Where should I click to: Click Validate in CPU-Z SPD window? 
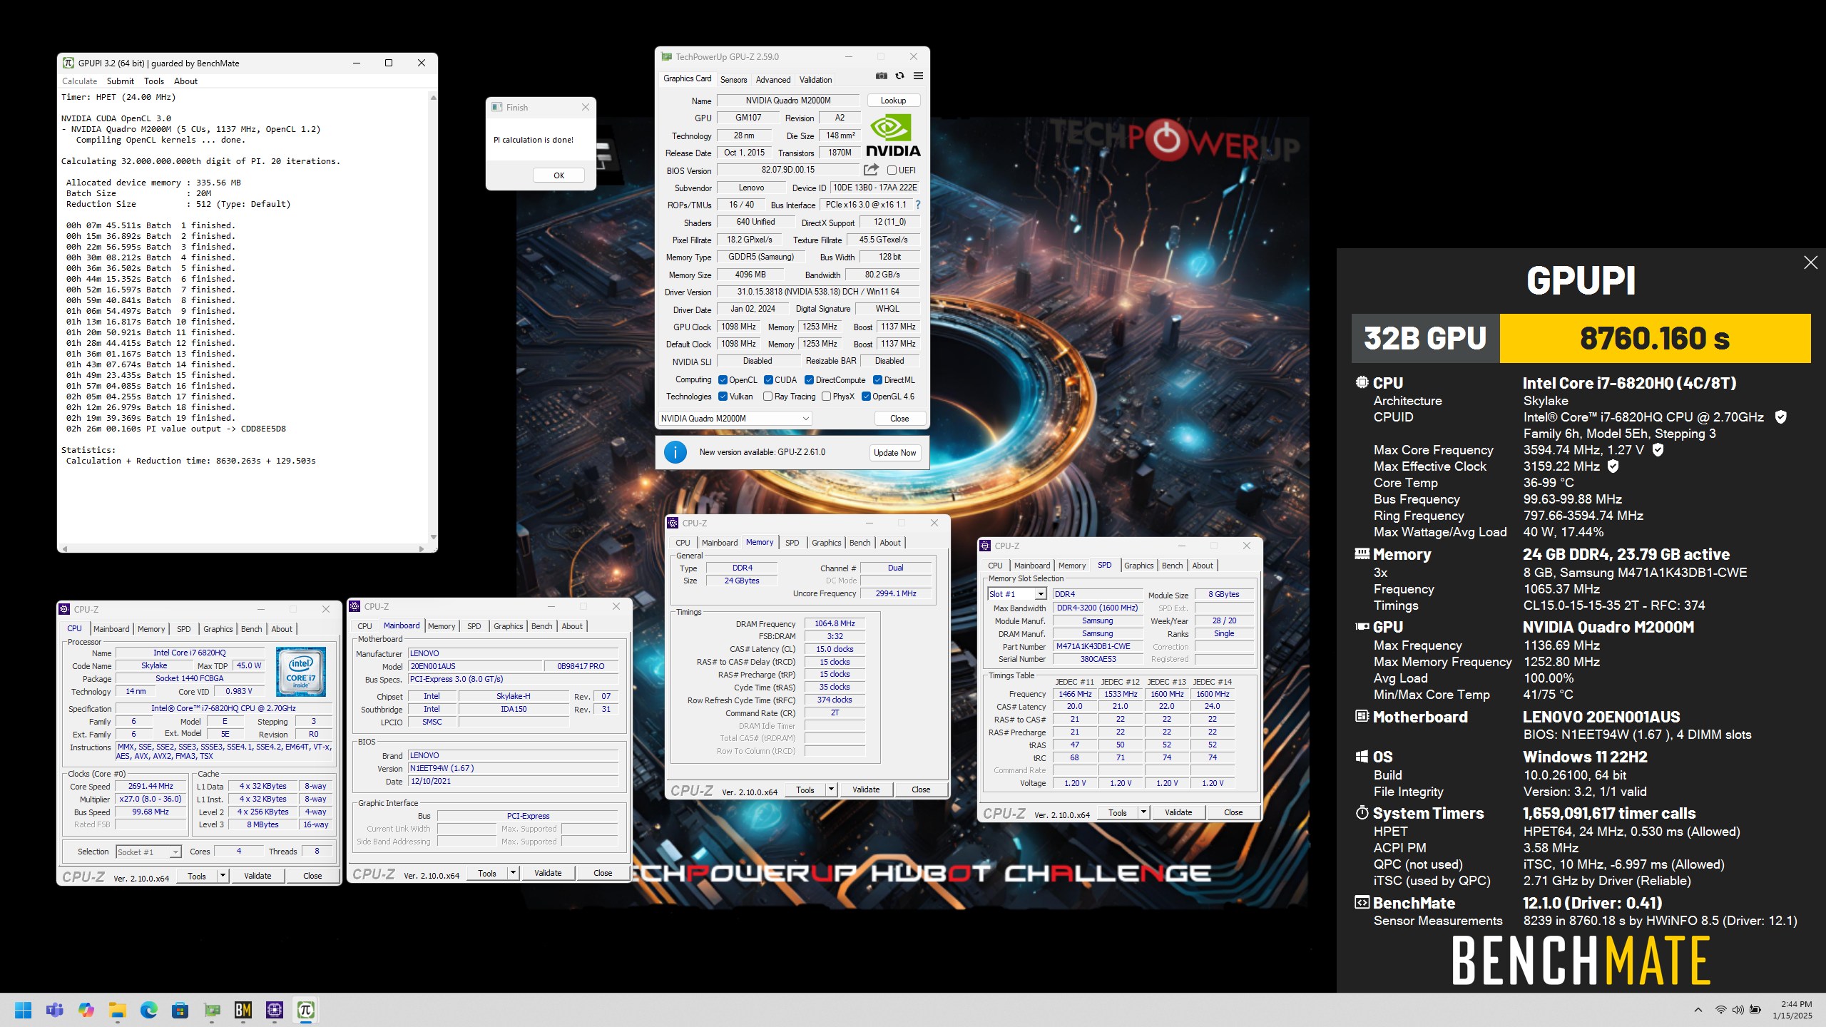[x=1178, y=812]
